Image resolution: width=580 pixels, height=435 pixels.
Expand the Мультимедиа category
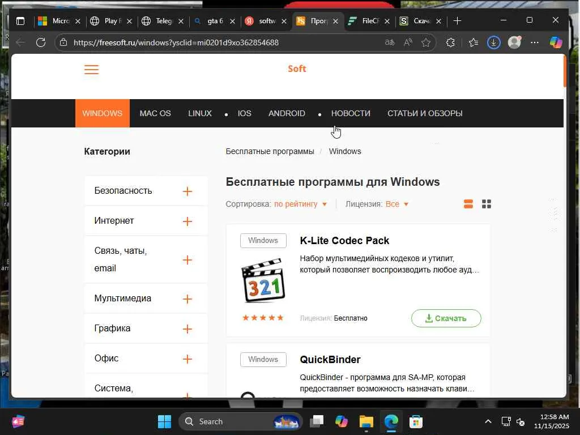(x=146, y=298)
